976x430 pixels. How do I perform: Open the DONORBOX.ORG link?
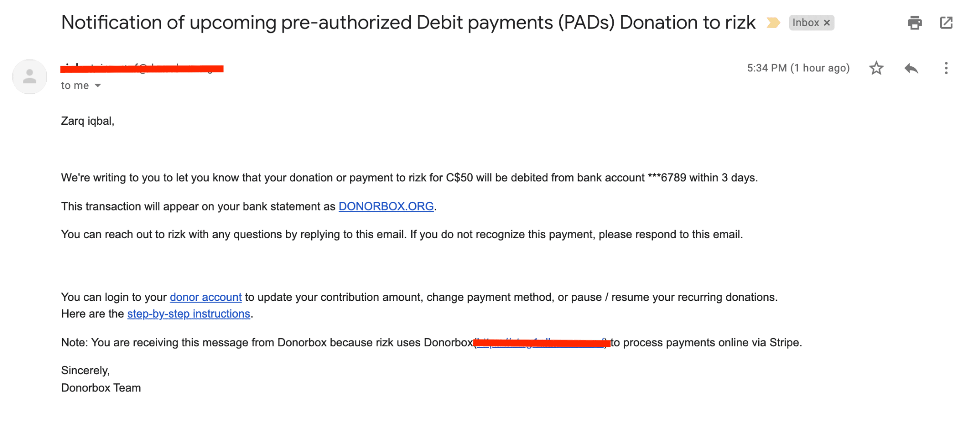click(x=386, y=206)
